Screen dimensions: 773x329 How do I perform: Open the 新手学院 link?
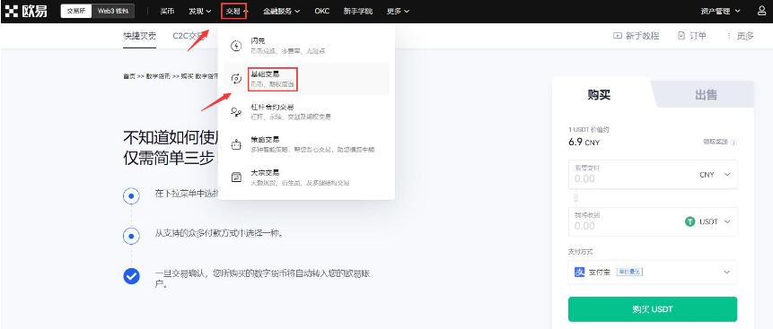(x=358, y=11)
